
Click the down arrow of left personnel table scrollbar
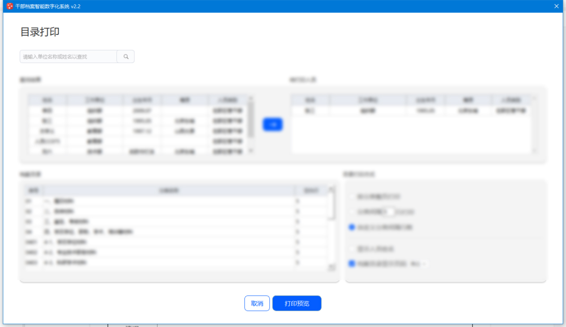coord(251,151)
